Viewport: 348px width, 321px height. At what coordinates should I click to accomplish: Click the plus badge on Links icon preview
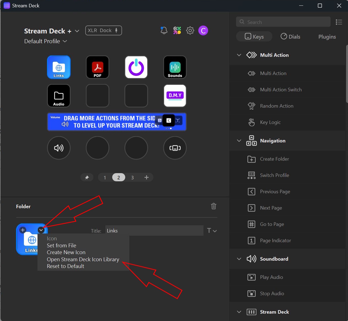(x=23, y=230)
